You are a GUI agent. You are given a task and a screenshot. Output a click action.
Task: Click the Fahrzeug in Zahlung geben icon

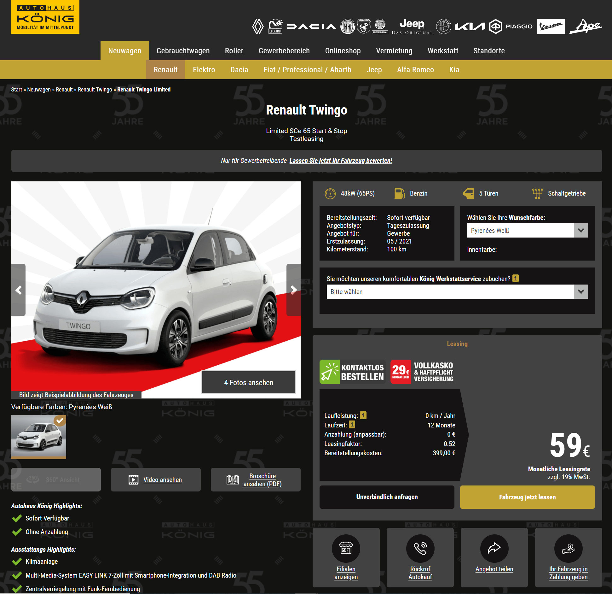568,548
